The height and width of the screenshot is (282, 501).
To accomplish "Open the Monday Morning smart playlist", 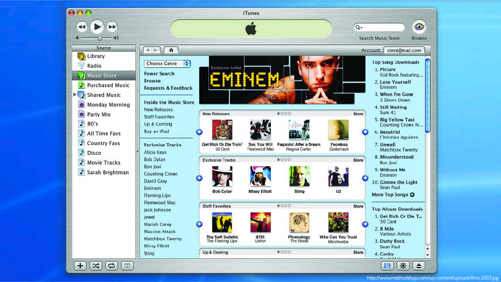I will [104, 105].
